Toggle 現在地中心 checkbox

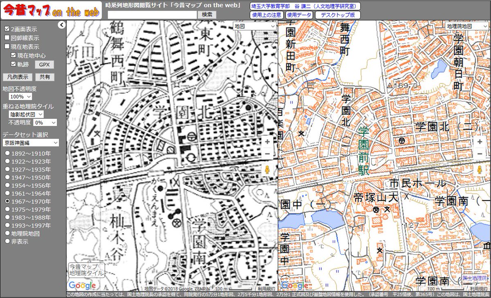(14, 55)
